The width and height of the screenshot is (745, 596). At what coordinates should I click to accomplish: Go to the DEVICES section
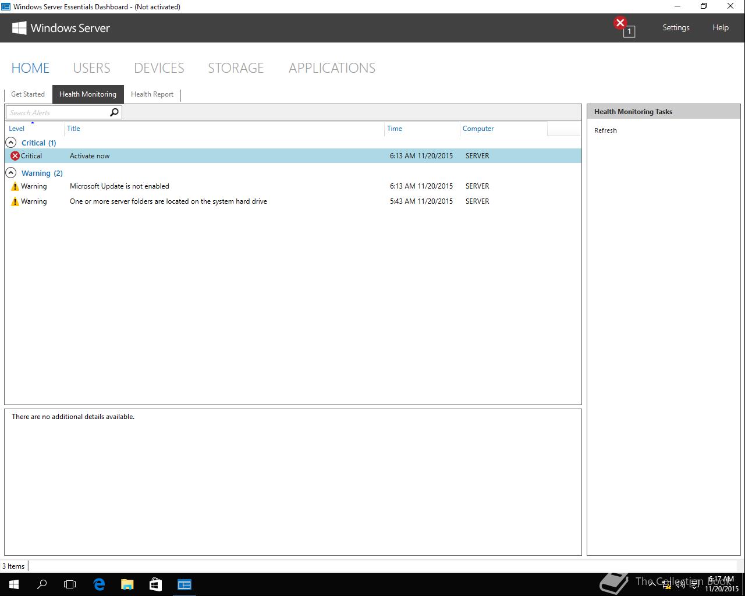(159, 68)
